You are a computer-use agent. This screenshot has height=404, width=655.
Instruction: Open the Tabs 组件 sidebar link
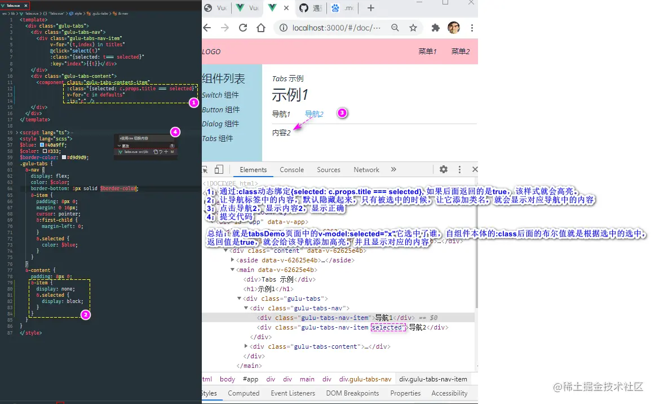(217, 138)
